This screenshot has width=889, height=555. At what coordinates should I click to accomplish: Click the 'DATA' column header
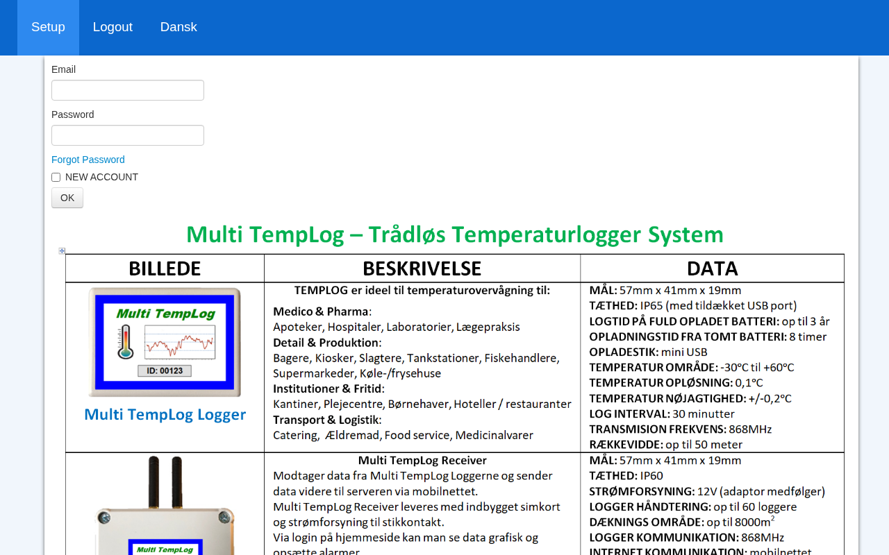pos(713,268)
